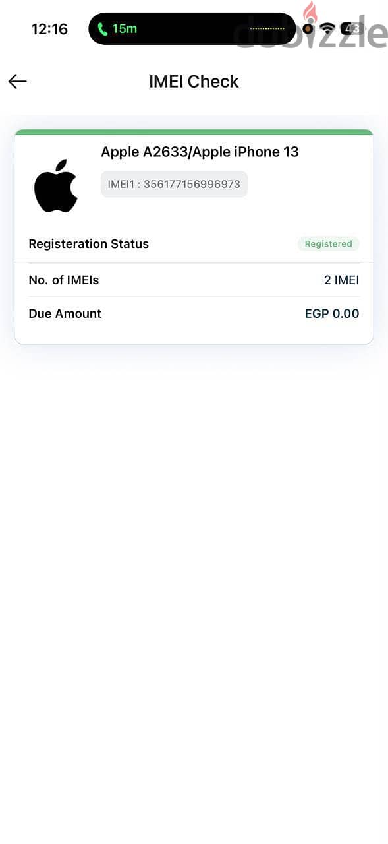This screenshot has height=844, width=388.
Task: Tap the Wi-Fi status icon
Action: 327,28
